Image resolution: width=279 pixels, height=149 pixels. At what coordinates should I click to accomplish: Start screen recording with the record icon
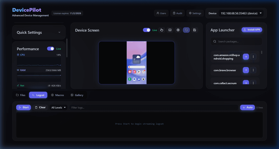(x=178, y=30)
